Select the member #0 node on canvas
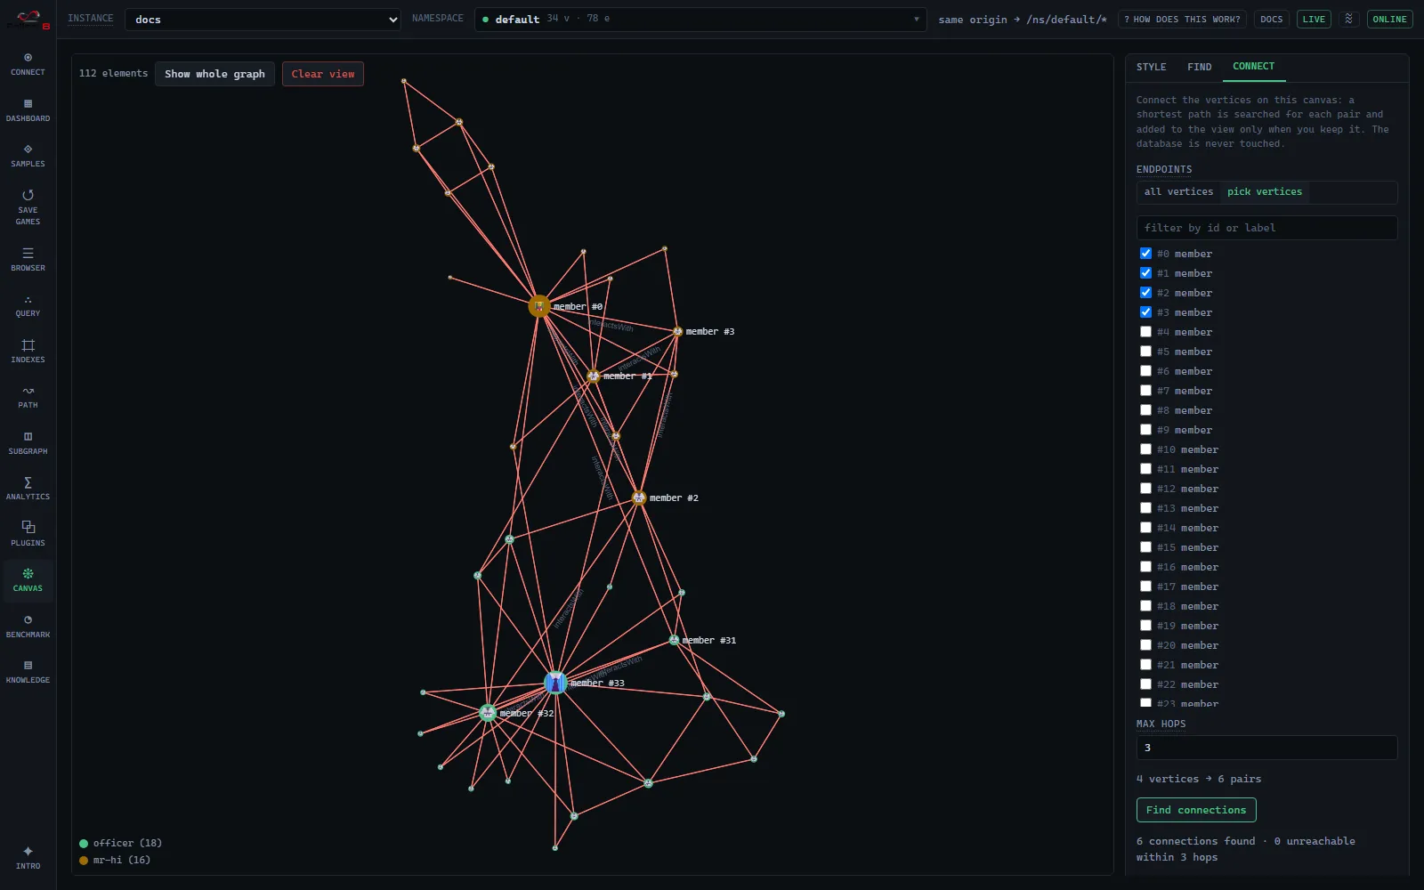1424x890 pixels. (538, 306)
